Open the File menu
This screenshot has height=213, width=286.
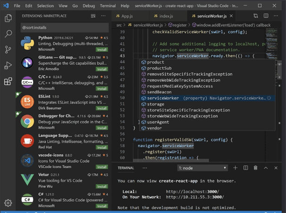[x=17, y=6]
